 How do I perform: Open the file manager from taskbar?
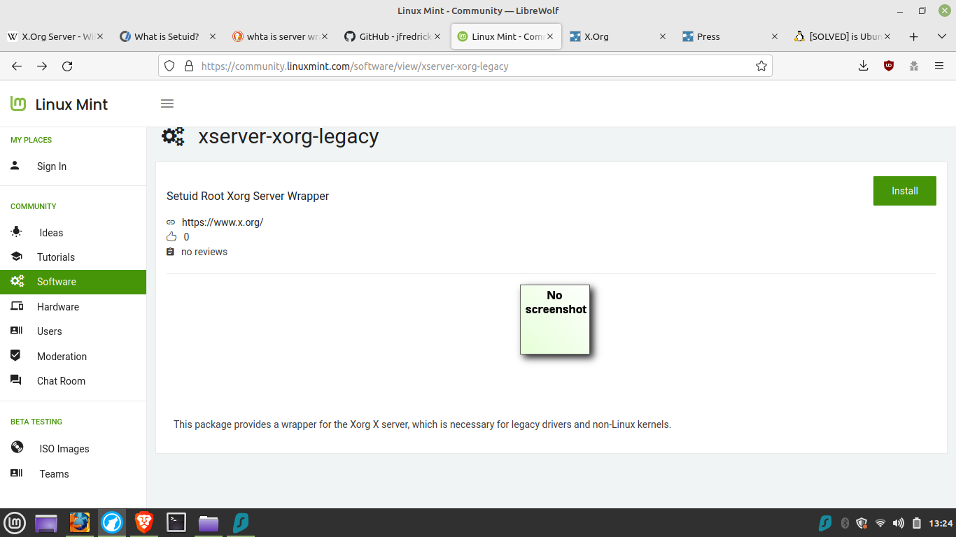tap(209, 523)
